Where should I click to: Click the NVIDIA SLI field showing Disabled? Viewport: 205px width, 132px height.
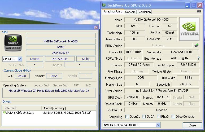coord(162,110)
